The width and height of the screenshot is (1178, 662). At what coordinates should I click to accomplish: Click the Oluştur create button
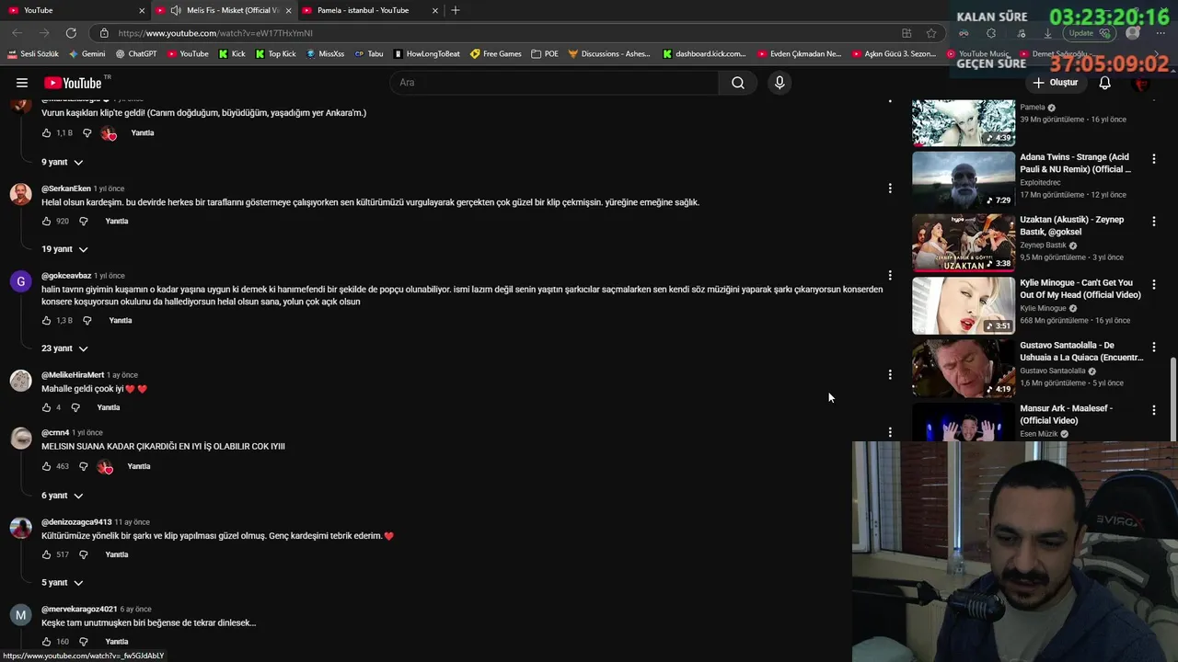1055,83
